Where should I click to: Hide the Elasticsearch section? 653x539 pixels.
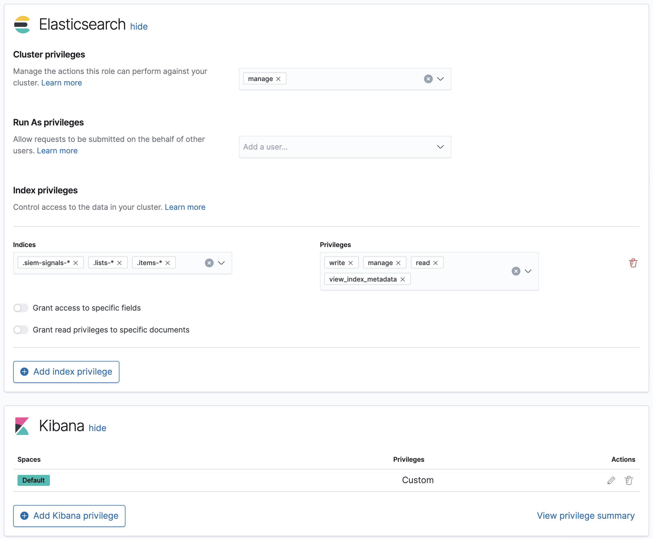(139, 26)
